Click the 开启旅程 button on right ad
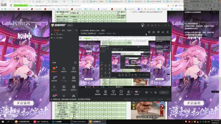 coord(194,103)
